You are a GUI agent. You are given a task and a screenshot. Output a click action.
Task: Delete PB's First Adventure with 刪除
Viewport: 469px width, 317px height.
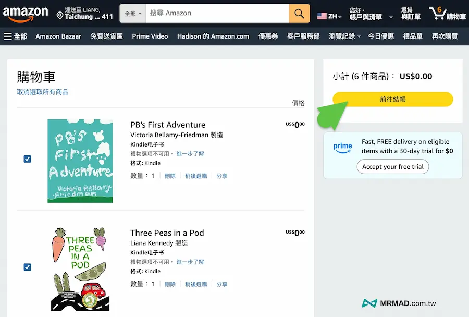coord(170,176)
